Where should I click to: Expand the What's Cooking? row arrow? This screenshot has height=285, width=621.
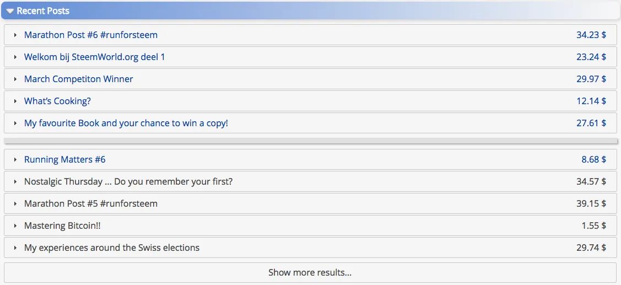[15, 101]
